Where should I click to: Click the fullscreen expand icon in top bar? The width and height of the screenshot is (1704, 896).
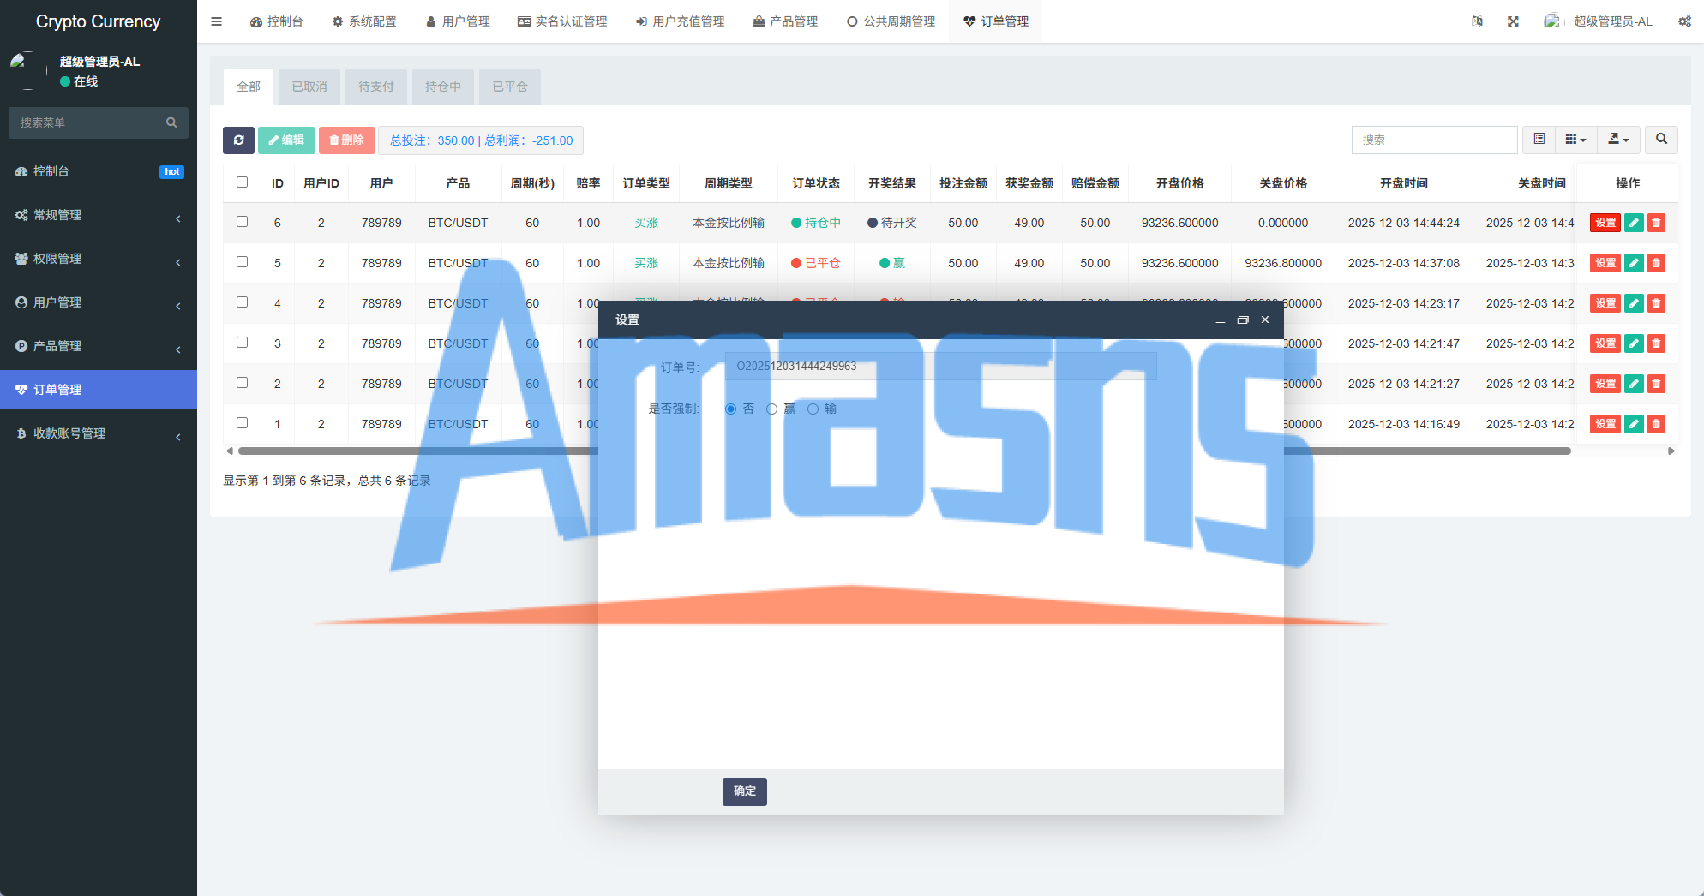[1513, 21]
